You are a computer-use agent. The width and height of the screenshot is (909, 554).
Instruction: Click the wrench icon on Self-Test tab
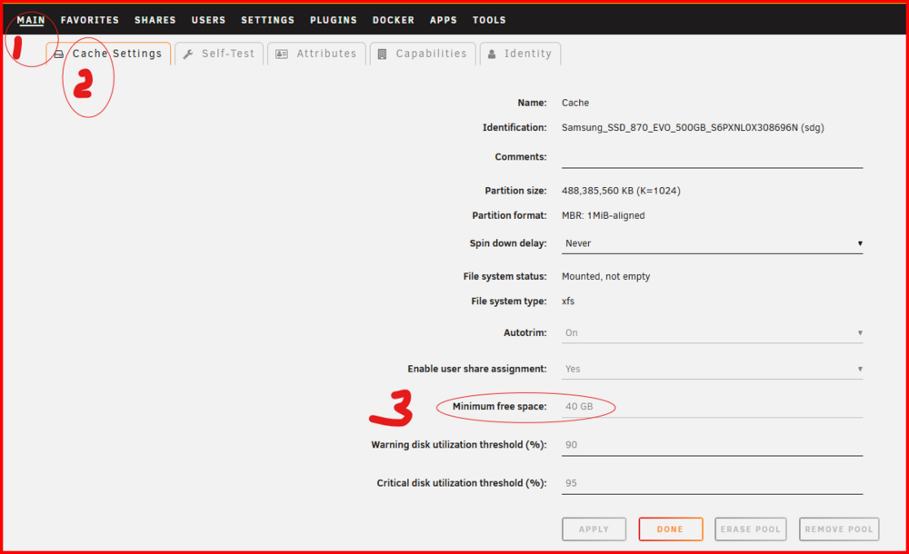[x=188, y=54]
